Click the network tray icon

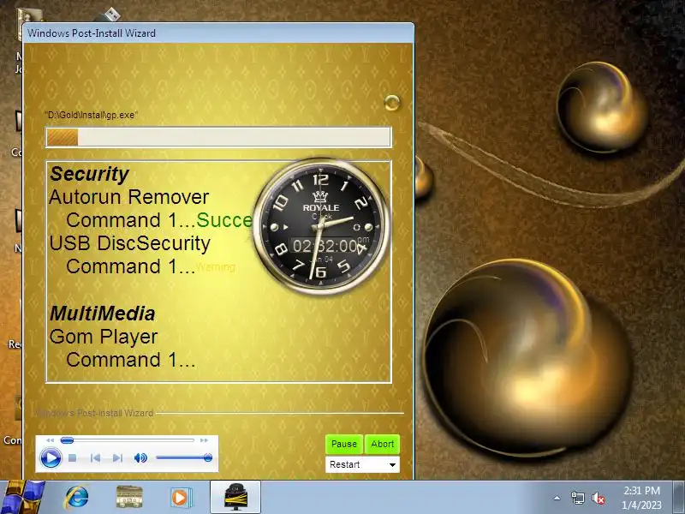pos(577,498)
